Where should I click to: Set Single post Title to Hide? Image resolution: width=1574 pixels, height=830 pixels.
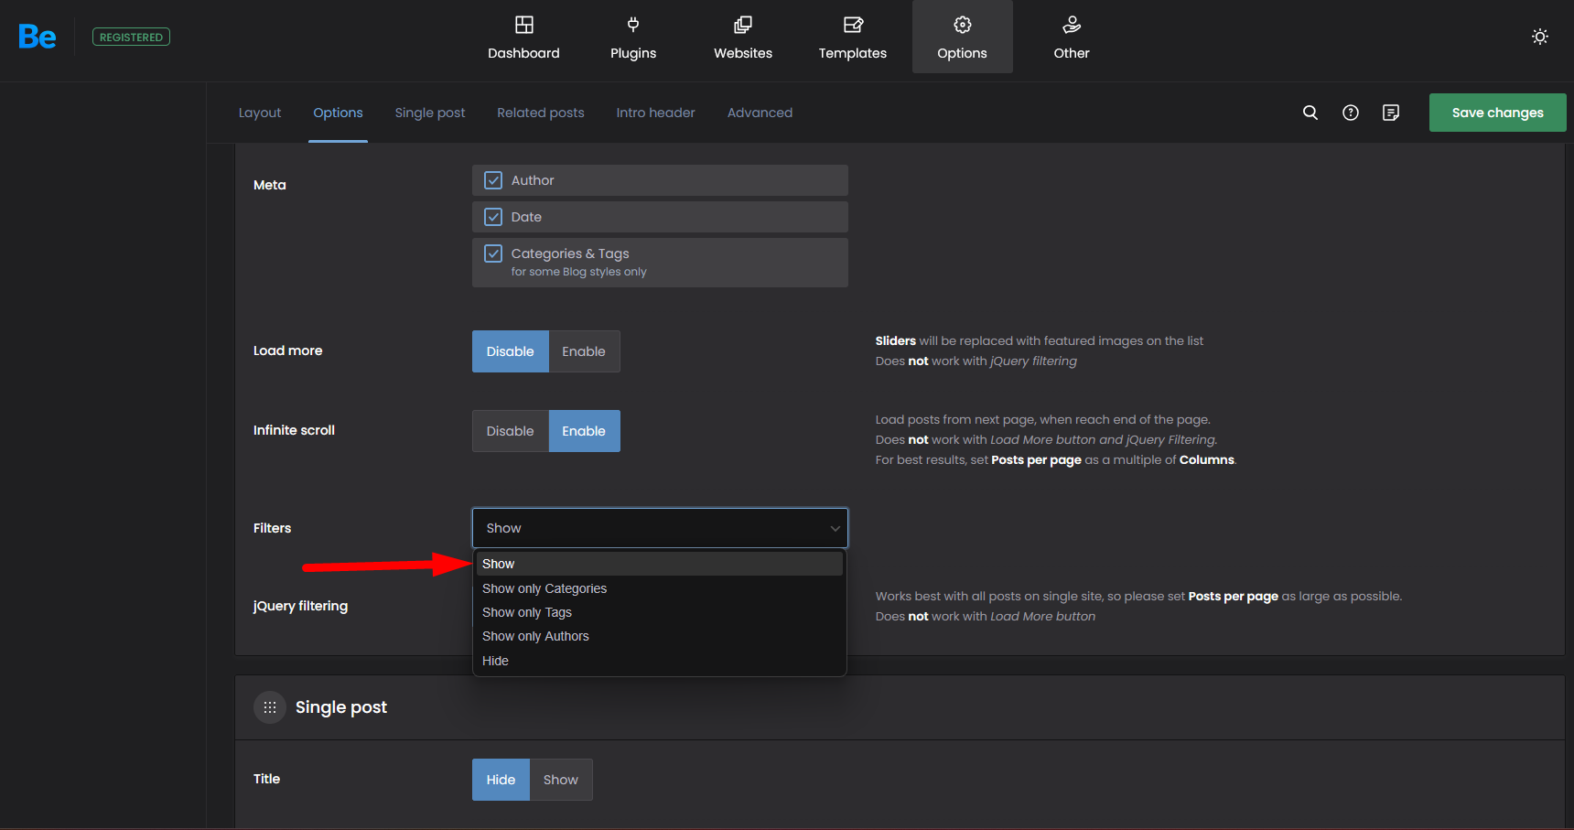click(x=501, y=780)
